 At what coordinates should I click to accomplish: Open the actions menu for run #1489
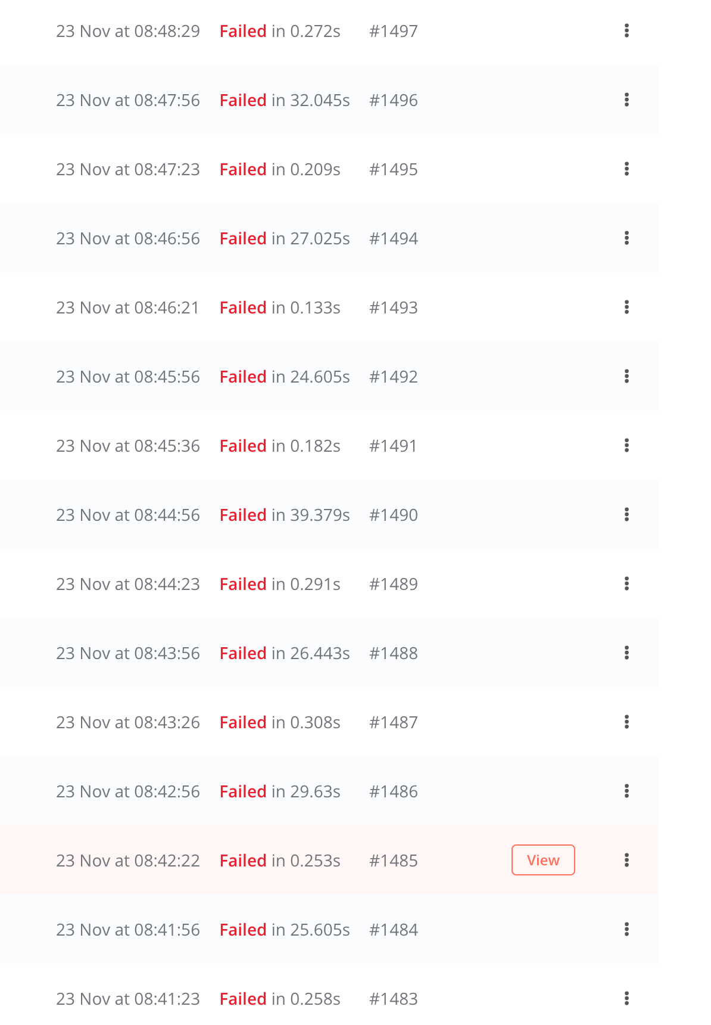[626, 584]
